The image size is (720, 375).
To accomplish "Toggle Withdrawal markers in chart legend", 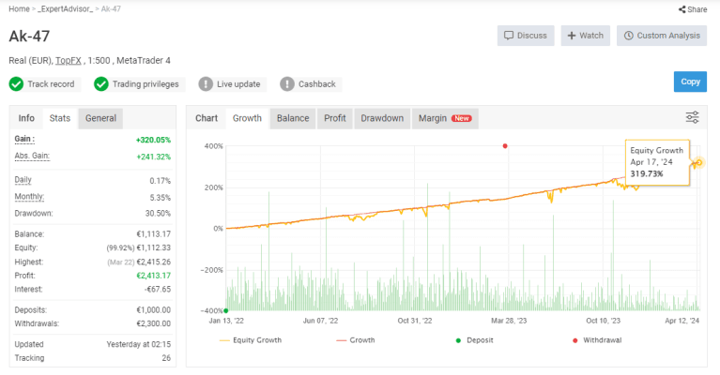I will tap(590, 340).
